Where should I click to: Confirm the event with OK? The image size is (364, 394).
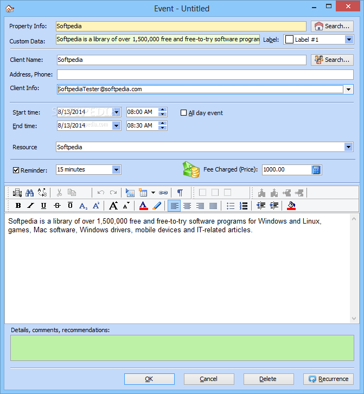tap(149, 379)
